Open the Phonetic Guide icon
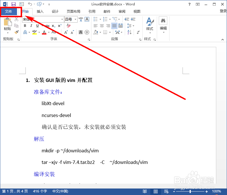227x195 pixels. tap(81, 19)
